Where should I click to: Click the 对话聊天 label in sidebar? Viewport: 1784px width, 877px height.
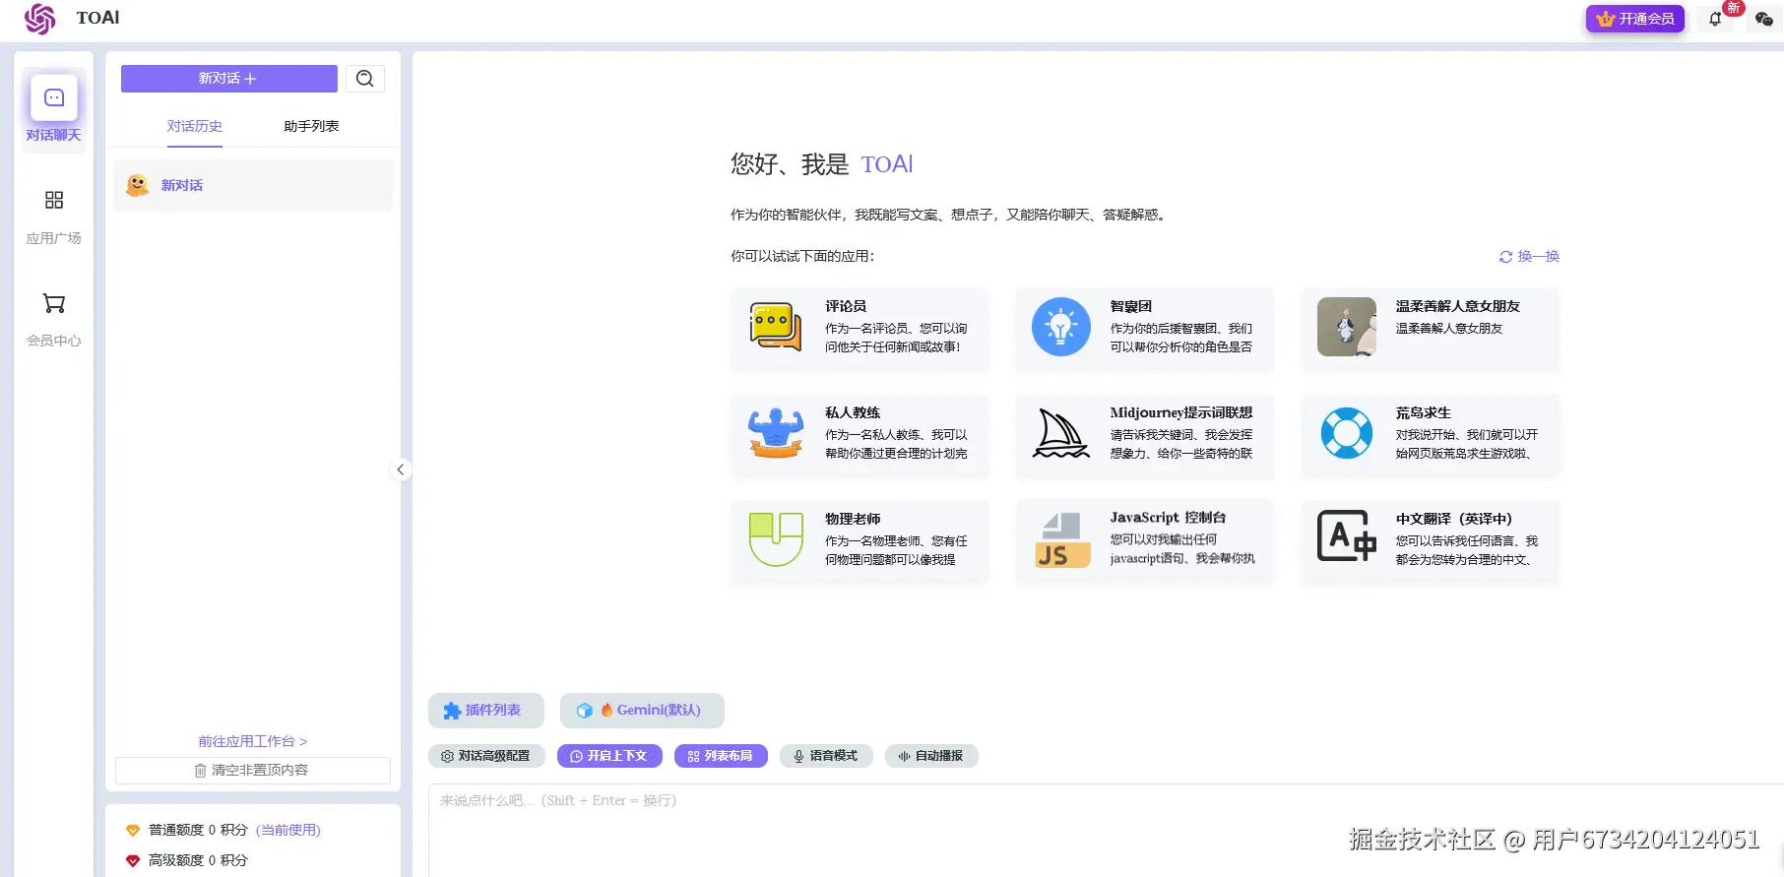tap(54, 135)
